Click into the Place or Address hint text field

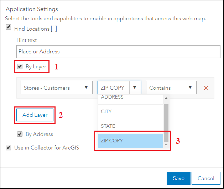pyautogui.click(x=118, y=52)
